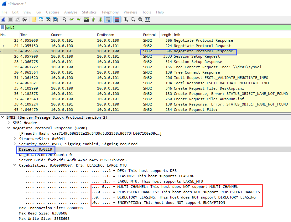Sort by the Protocol column header
This screenshot has width=291, height=222.
(x=151, y=35)
